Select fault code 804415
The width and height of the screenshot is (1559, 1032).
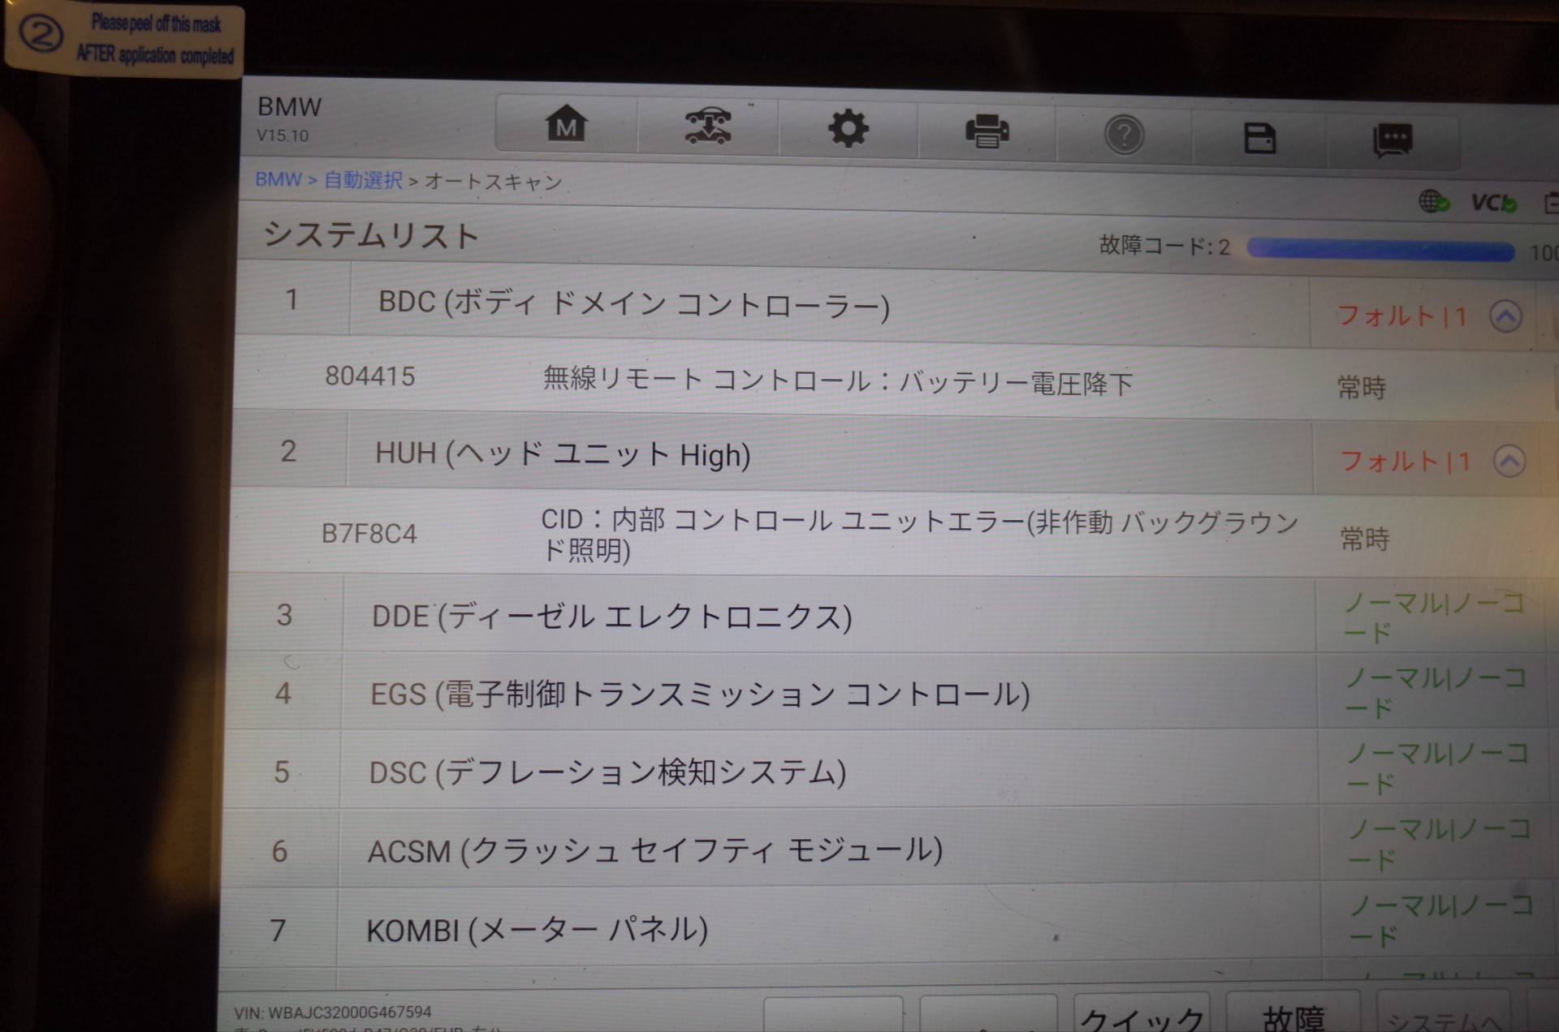click(x=370, y=376)
